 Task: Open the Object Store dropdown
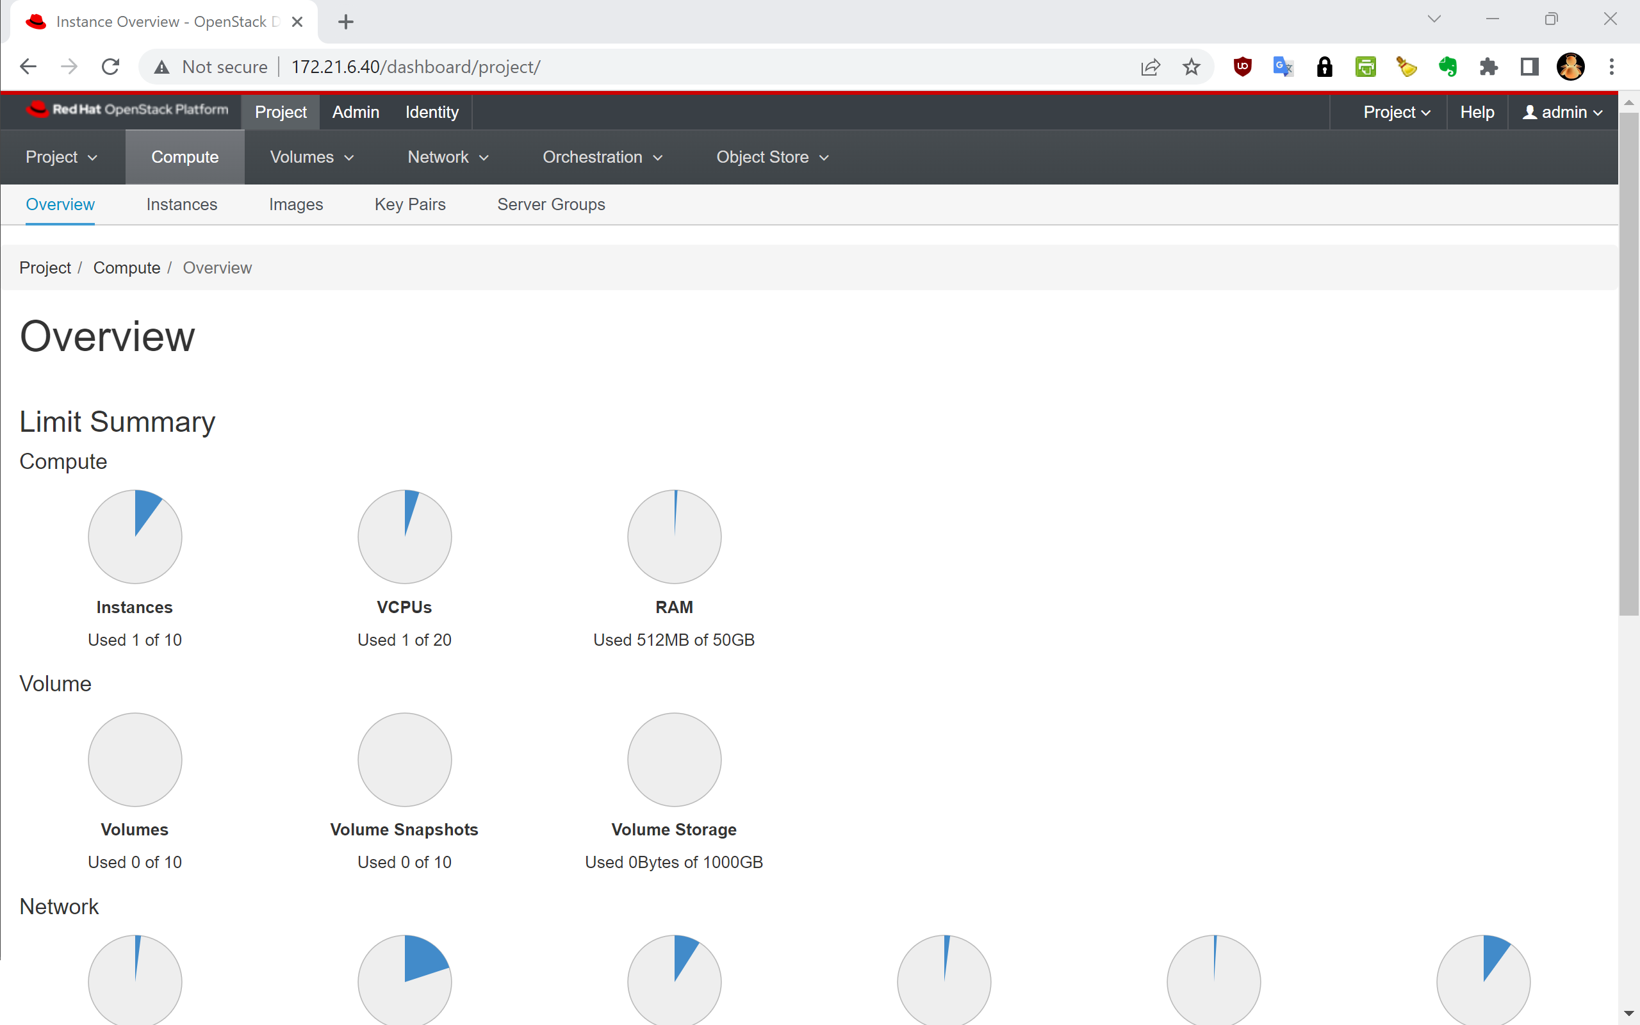[773, 158]
